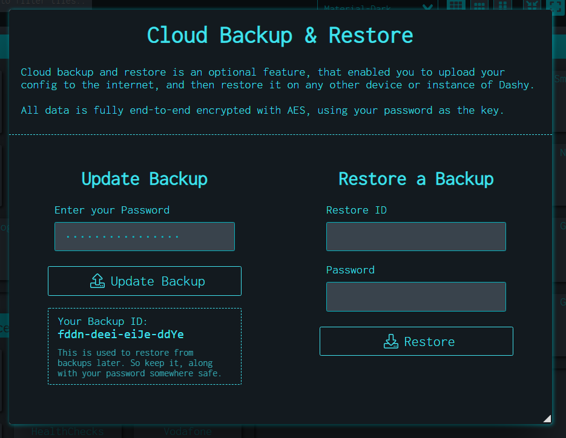Focus the Enter your Password field
This screenshot has height=438, width=566.
click(145, 237)
